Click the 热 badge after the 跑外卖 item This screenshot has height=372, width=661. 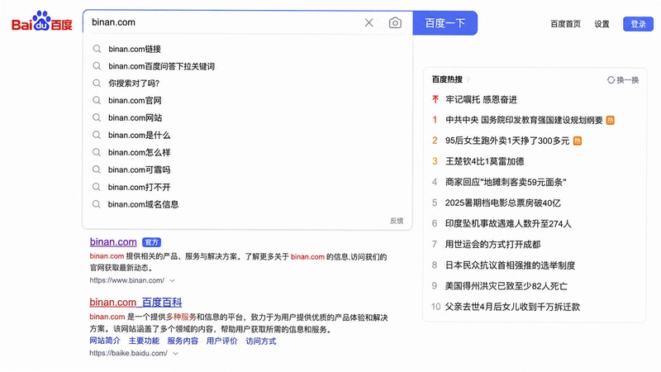(577, 141)
